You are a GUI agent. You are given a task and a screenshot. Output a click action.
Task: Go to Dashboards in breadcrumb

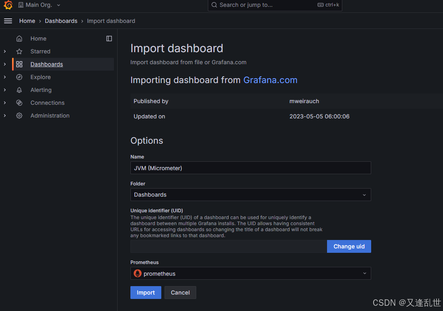pos(61,21)
